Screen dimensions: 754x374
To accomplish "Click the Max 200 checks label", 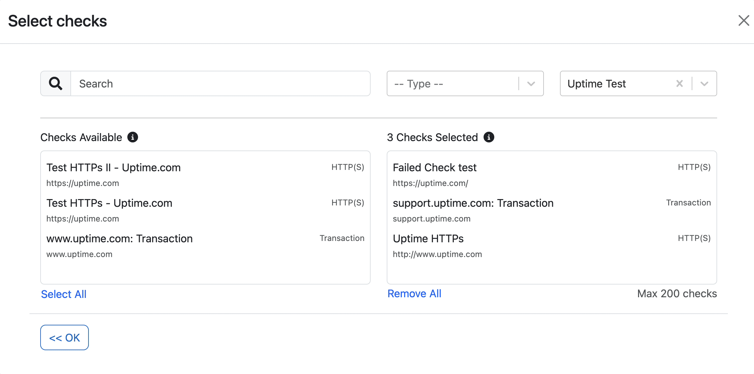I will (x=677, y=293).
